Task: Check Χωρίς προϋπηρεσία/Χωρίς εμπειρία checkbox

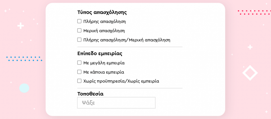Action: (79, 81)
